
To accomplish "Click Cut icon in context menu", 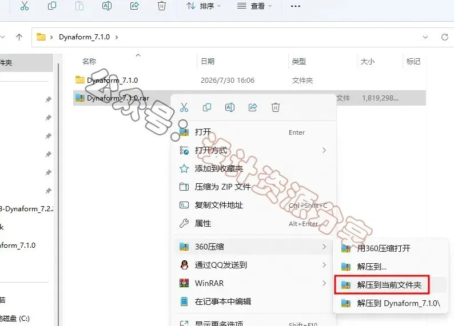I will click(184, 107).
